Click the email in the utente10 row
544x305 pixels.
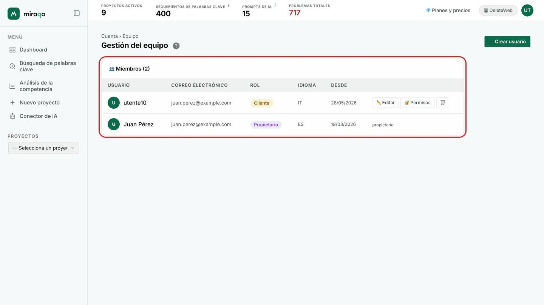(201, 103)
